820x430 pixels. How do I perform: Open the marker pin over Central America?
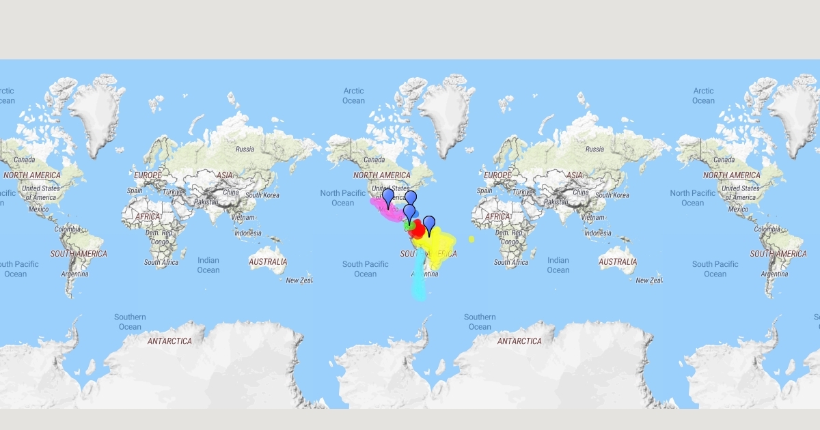tap(409, 212)
